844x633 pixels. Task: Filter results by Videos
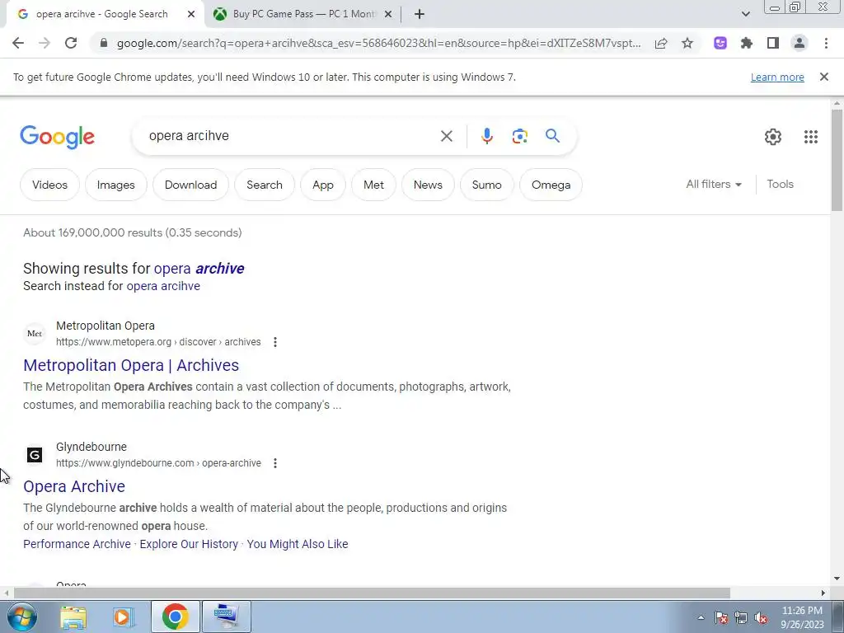click(x=49, y=185)
